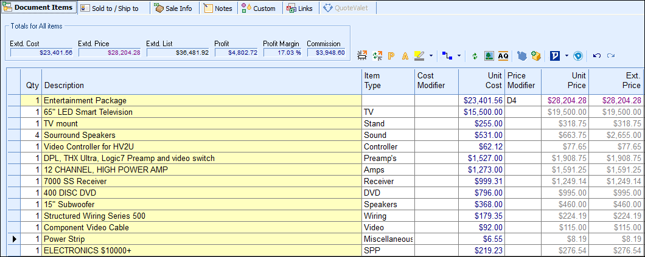Click the yellow box with green plus
The image size is (645, 257).
point(536,56)
